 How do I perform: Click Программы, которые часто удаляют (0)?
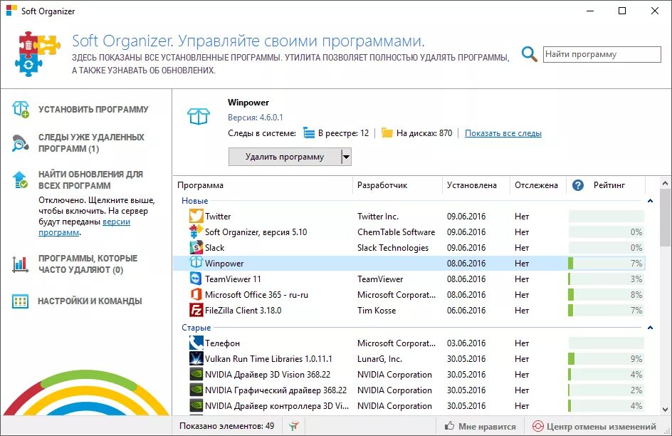point(88,264)
